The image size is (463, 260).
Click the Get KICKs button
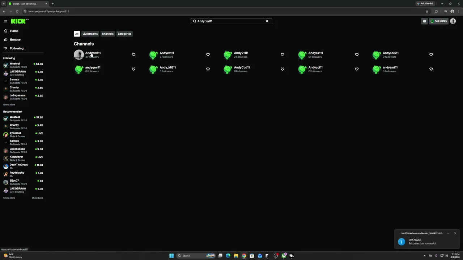click(439, 21)
